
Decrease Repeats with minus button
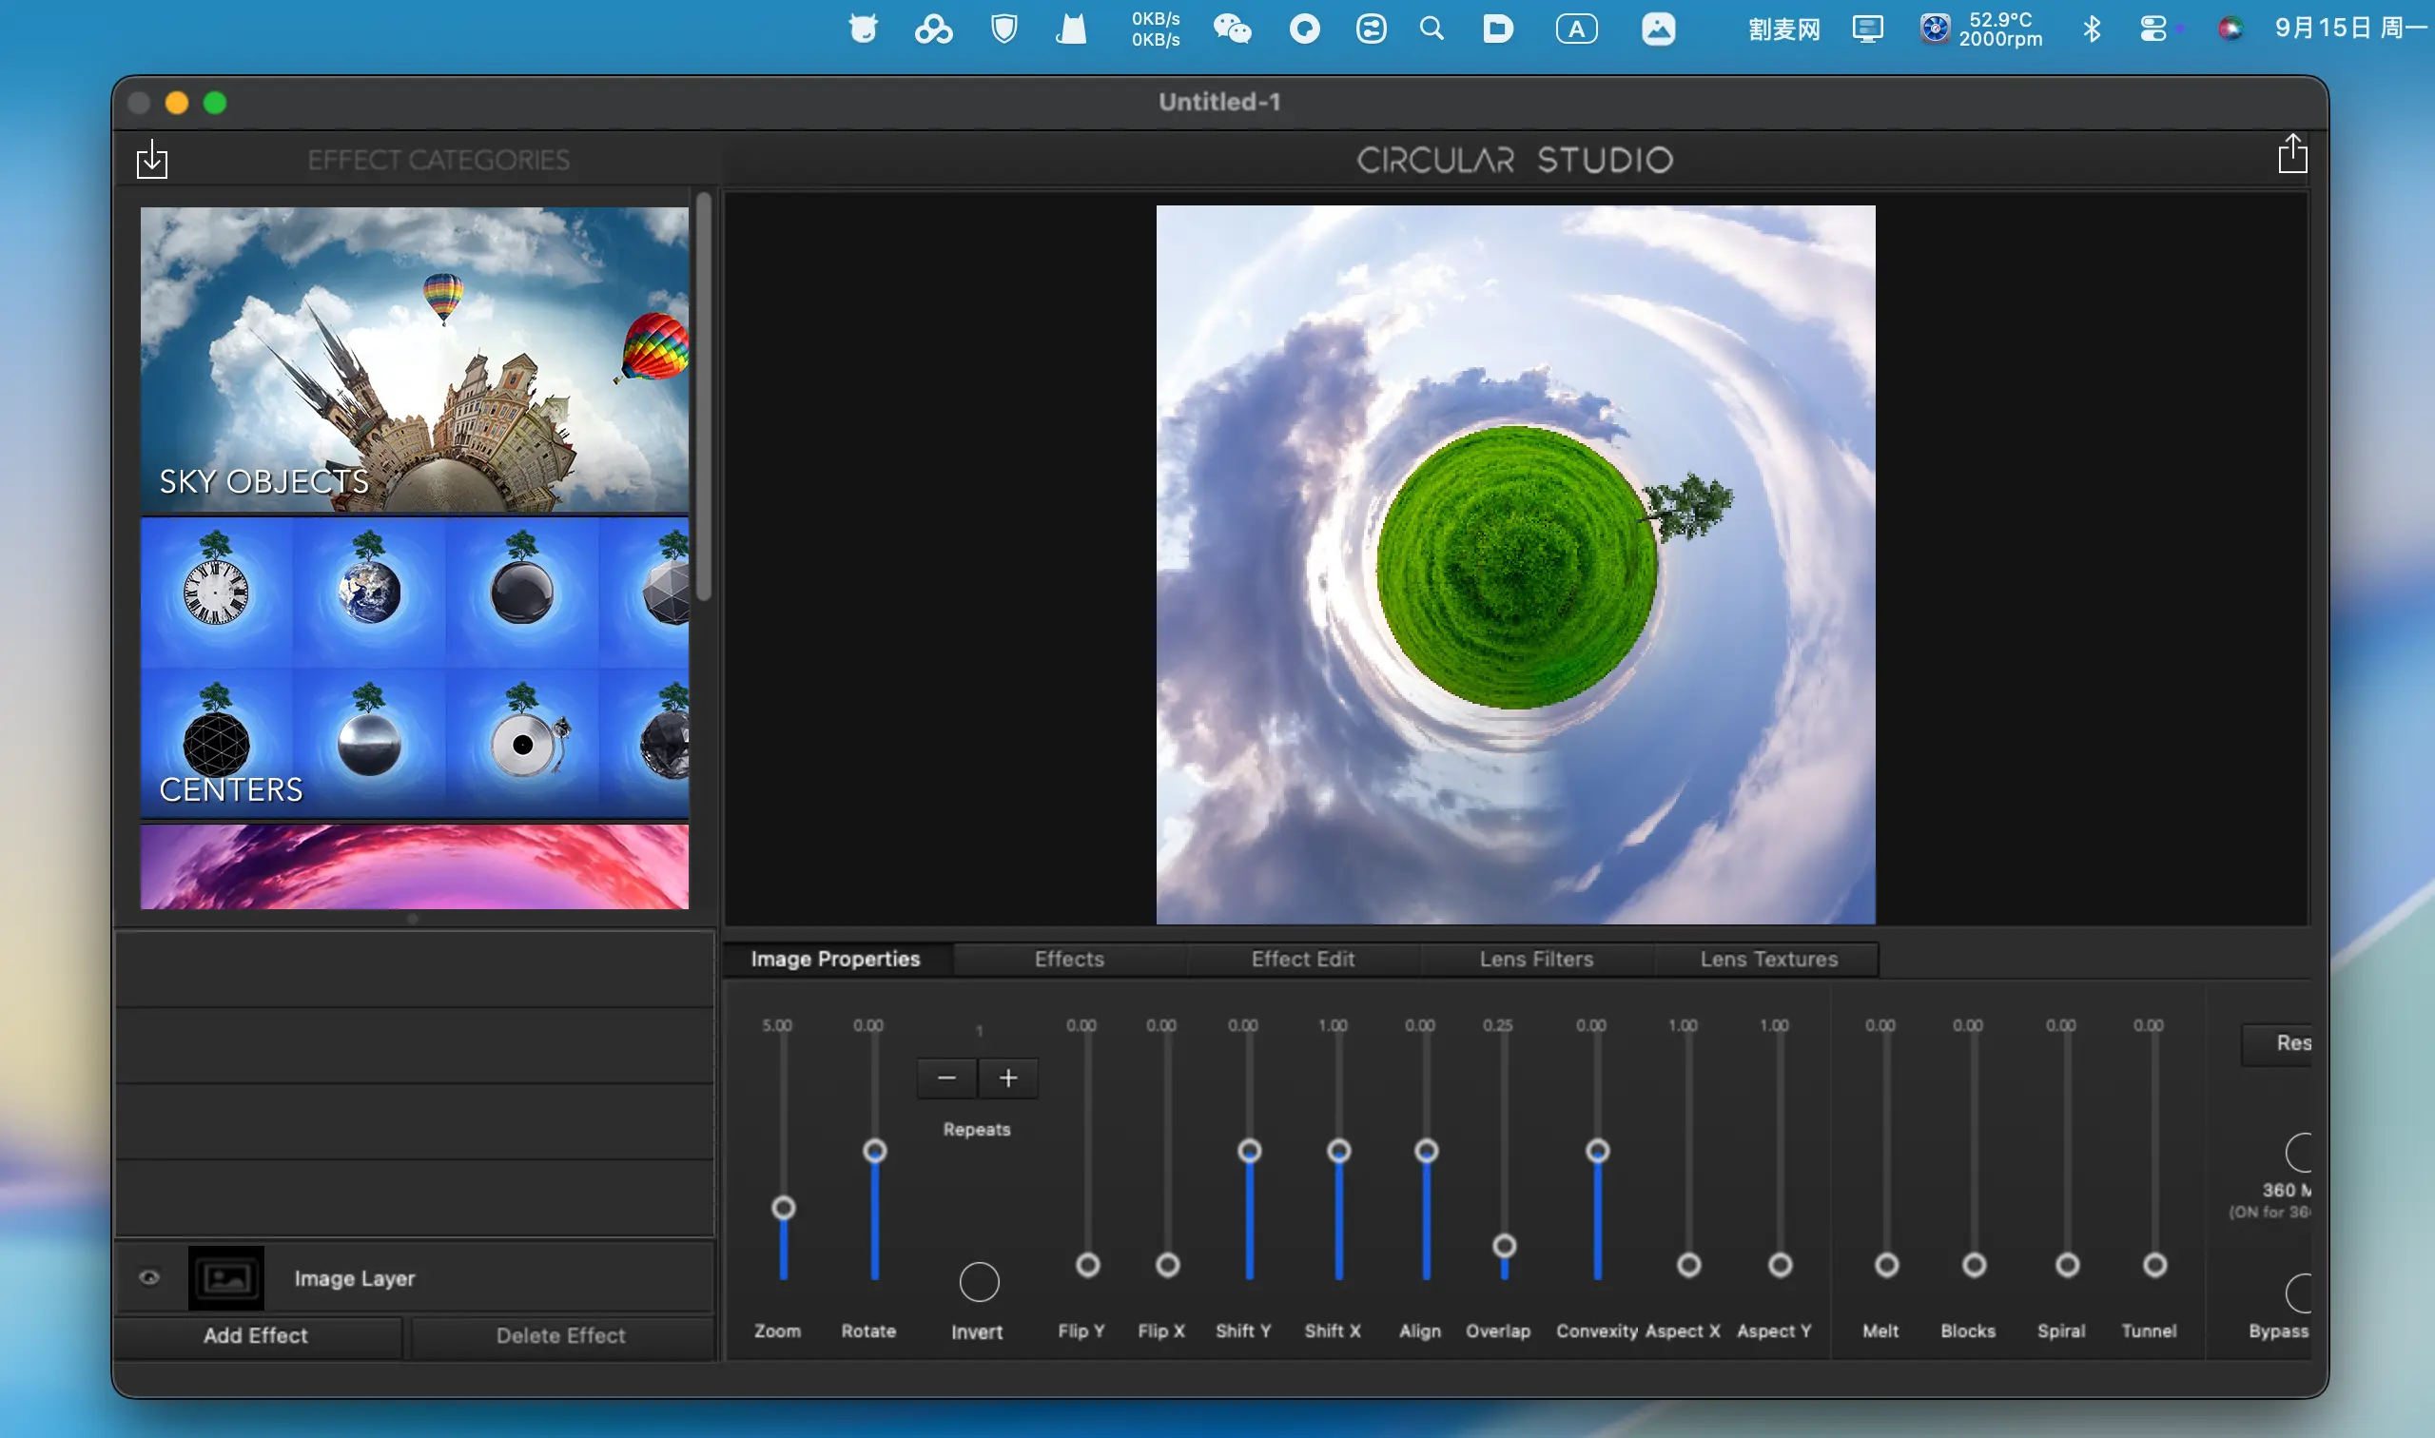(x=946, y=1078)
